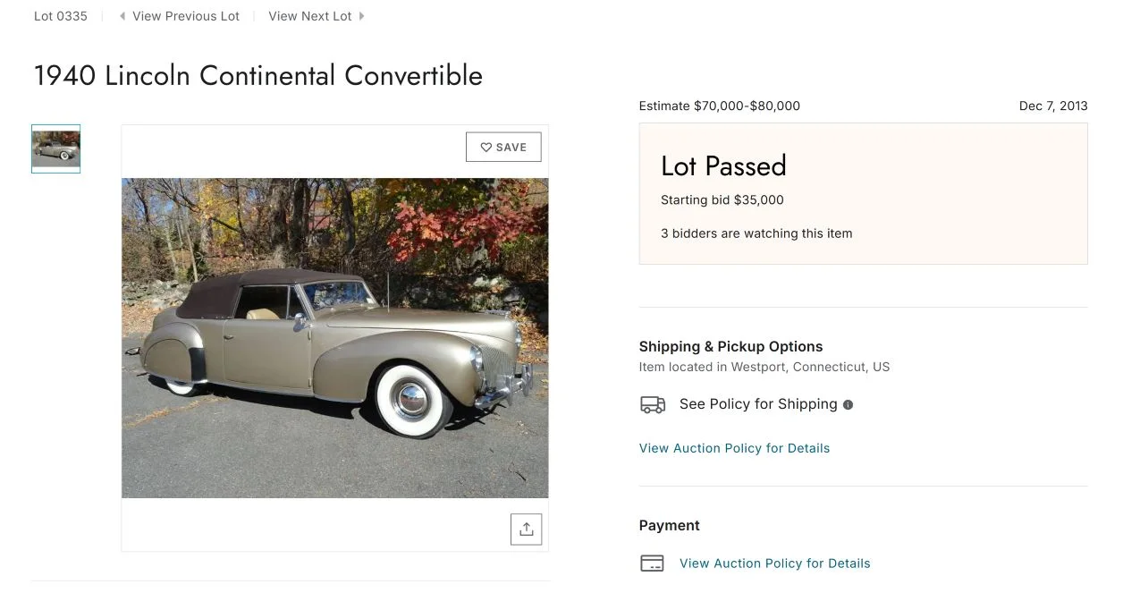Open auction policy link under Payment

774,563
